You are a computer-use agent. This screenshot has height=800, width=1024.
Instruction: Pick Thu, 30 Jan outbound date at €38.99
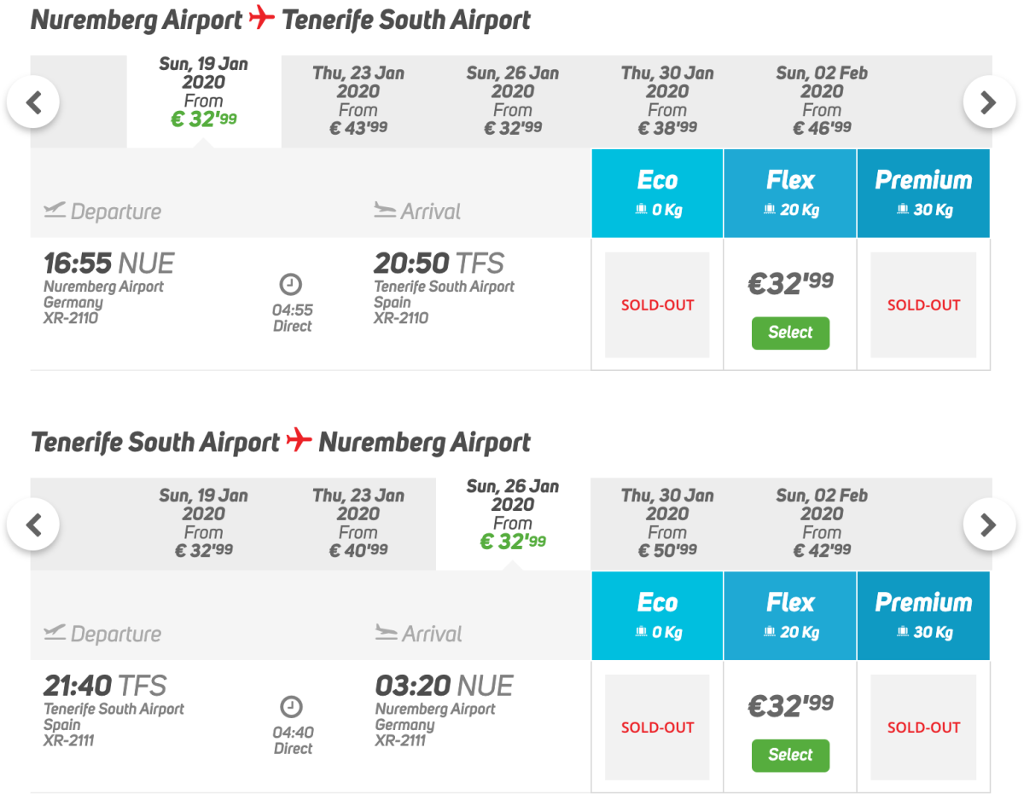coord(667,101)
